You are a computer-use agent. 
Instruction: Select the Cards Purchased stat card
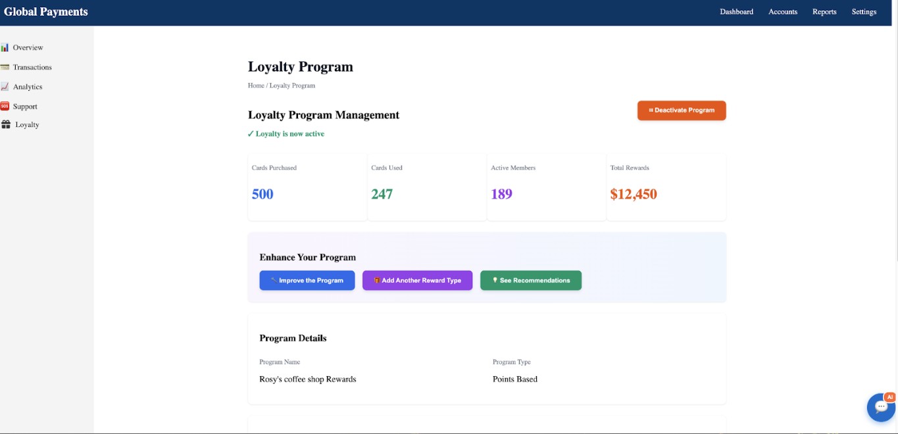(307, 187)
